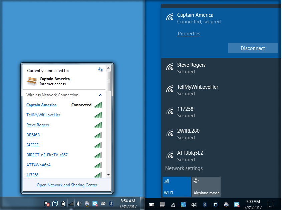Click the refresh network list icon
The width and height of the screenshot is (282, 210).
click(100, 70)
